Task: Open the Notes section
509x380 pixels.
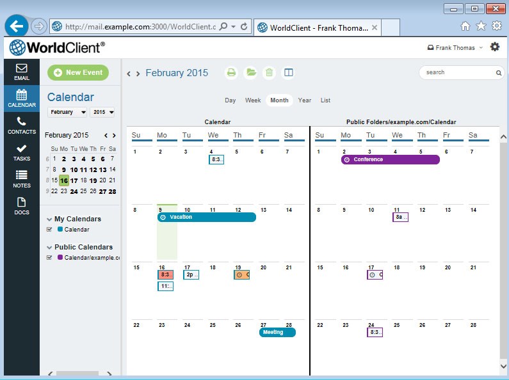Action: (x=22, y=179)
